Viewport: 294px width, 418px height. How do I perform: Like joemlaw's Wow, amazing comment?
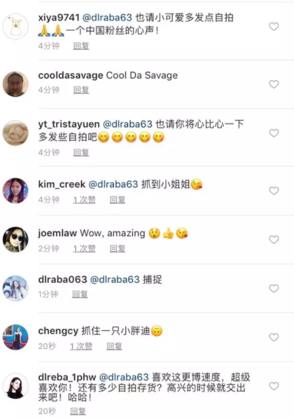(274, 239)
